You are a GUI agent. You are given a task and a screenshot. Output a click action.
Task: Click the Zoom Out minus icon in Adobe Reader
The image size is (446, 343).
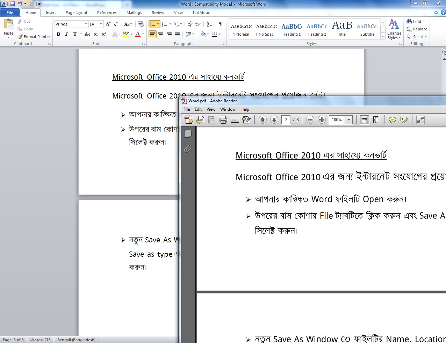[x=310, y=120]
